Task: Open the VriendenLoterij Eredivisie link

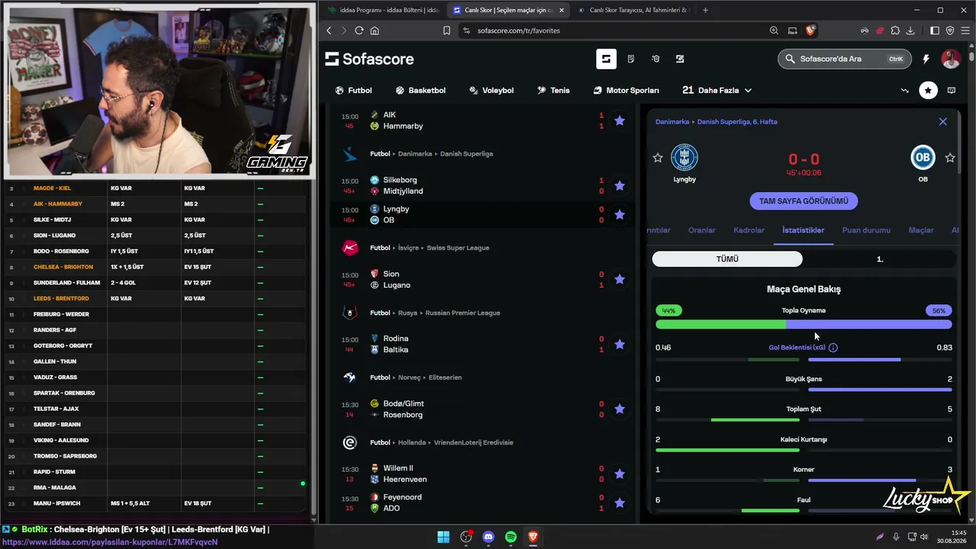Action: tap(474, 442)
